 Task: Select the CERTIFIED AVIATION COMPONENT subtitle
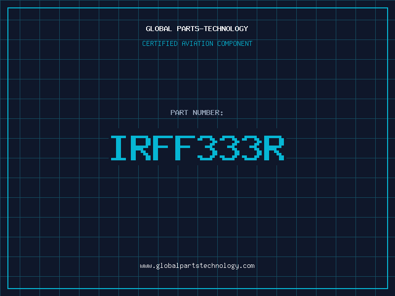pos(197,43)
